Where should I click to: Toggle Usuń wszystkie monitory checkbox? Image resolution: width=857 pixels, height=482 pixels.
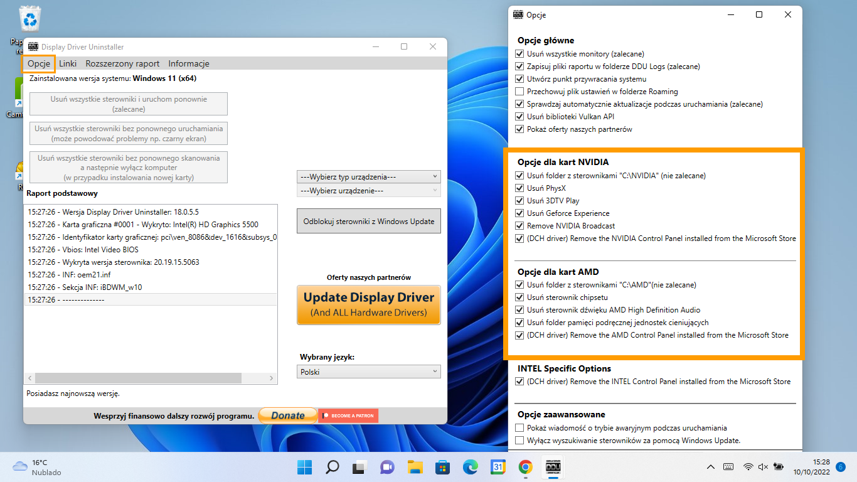click(519, 54)
